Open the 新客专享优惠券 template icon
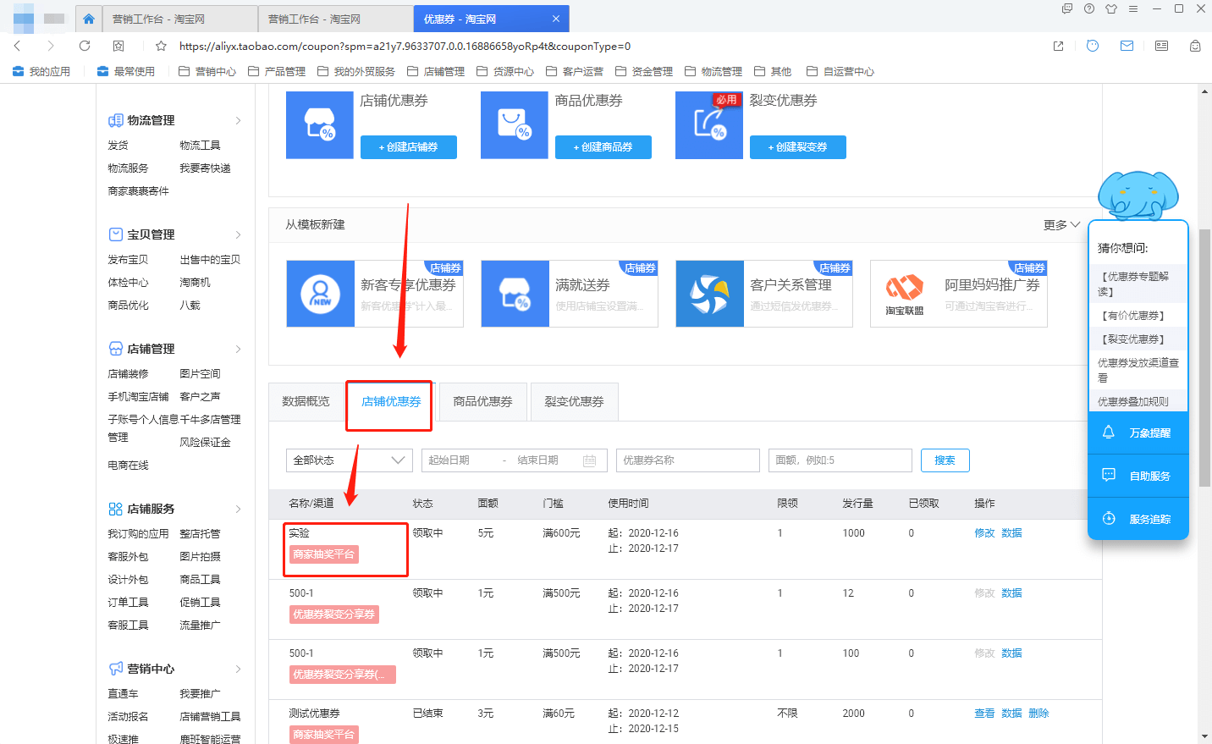 [321, 294]
